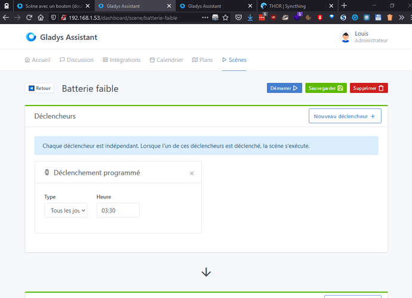Click the red shield extension with white figure
Viewport: 412px width, 298px height.
(320, 17)
